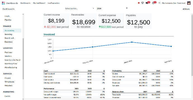Click the March 2024 chart data point

[x=132, y=42]
